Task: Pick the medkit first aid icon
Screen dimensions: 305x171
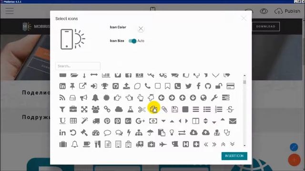Action: tap(151, 144)
